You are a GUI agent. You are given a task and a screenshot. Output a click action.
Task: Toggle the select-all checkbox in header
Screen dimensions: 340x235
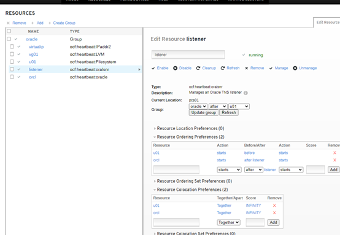coord(9,31)
